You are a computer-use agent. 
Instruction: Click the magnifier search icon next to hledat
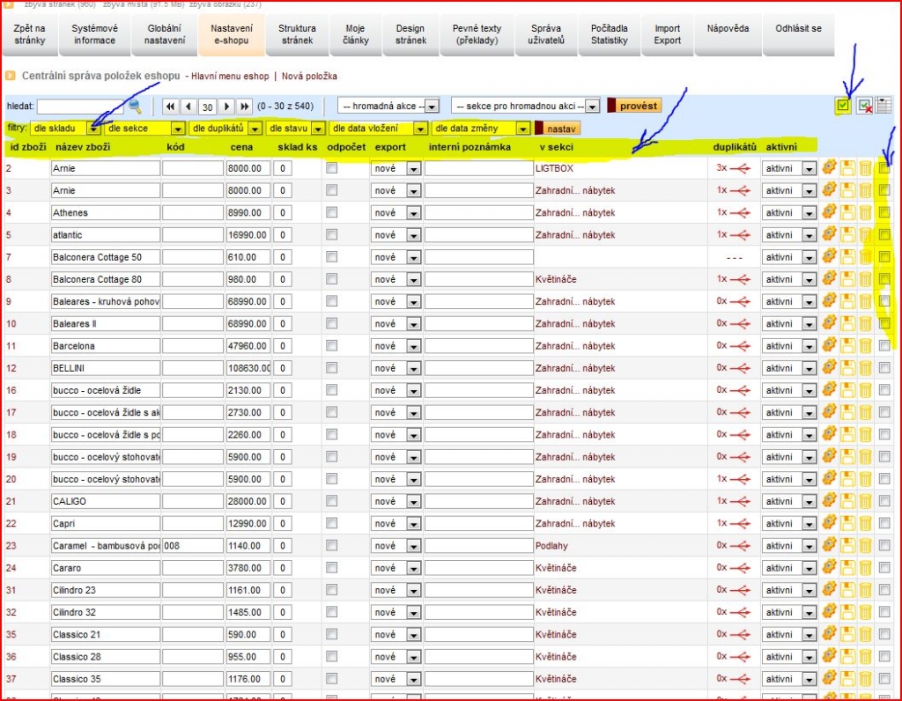(135, 106)
